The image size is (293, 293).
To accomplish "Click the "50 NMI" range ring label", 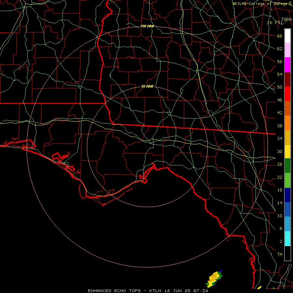I will pos(147,86).
